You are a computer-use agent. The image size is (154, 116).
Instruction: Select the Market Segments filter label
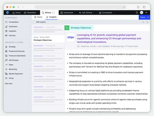point(16,74)
